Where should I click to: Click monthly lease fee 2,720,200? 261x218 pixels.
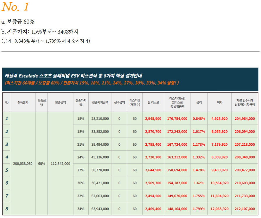coord(153,157)
